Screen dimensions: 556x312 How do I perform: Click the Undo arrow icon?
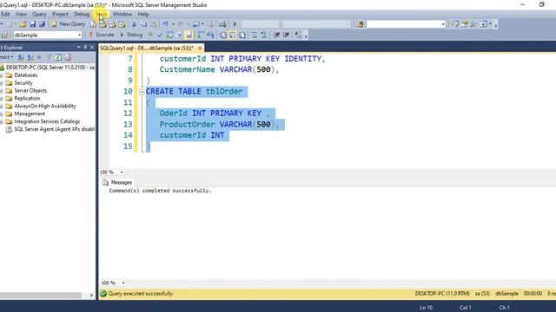point(165,24)
